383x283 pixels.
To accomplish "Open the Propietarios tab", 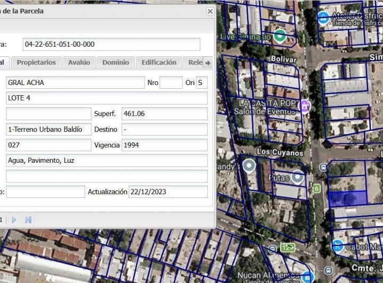I will coord(36,63).
